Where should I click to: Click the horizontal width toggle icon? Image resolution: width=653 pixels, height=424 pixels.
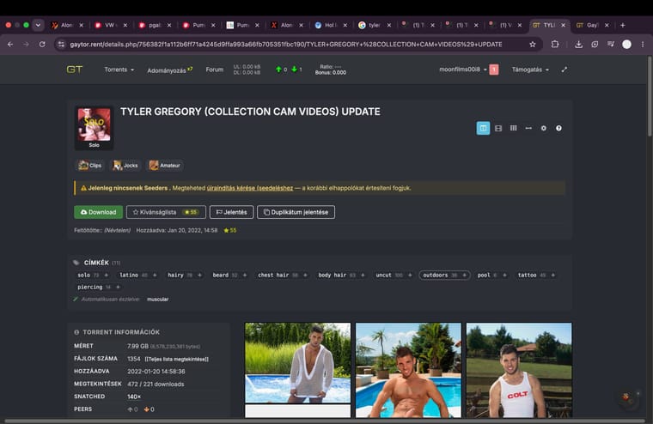pos(528,128)
